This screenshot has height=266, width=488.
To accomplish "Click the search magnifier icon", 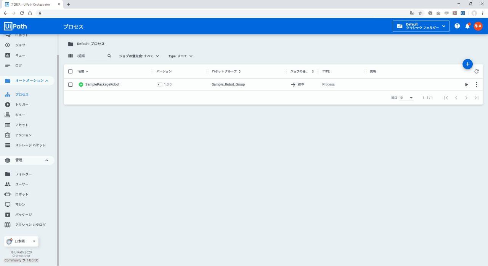I will 109,56.
